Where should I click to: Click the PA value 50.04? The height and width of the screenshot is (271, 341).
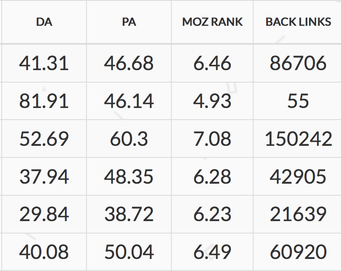point(129,252)
